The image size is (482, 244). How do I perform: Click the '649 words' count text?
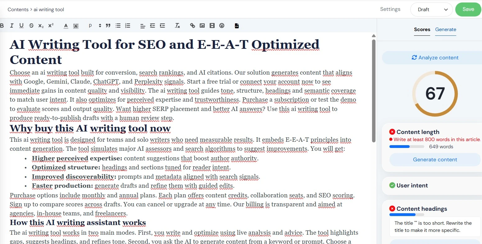click(441, 147)
